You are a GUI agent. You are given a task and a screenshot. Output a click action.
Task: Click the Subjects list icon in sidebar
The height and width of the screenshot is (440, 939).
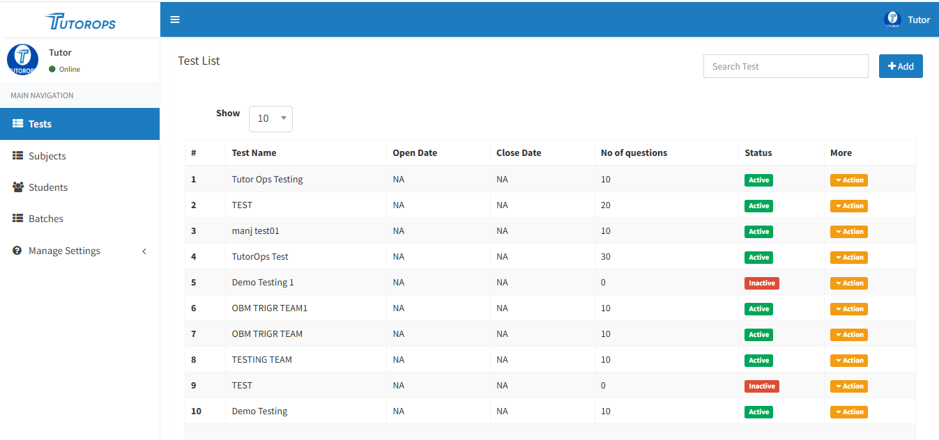(x=18, y=156)
